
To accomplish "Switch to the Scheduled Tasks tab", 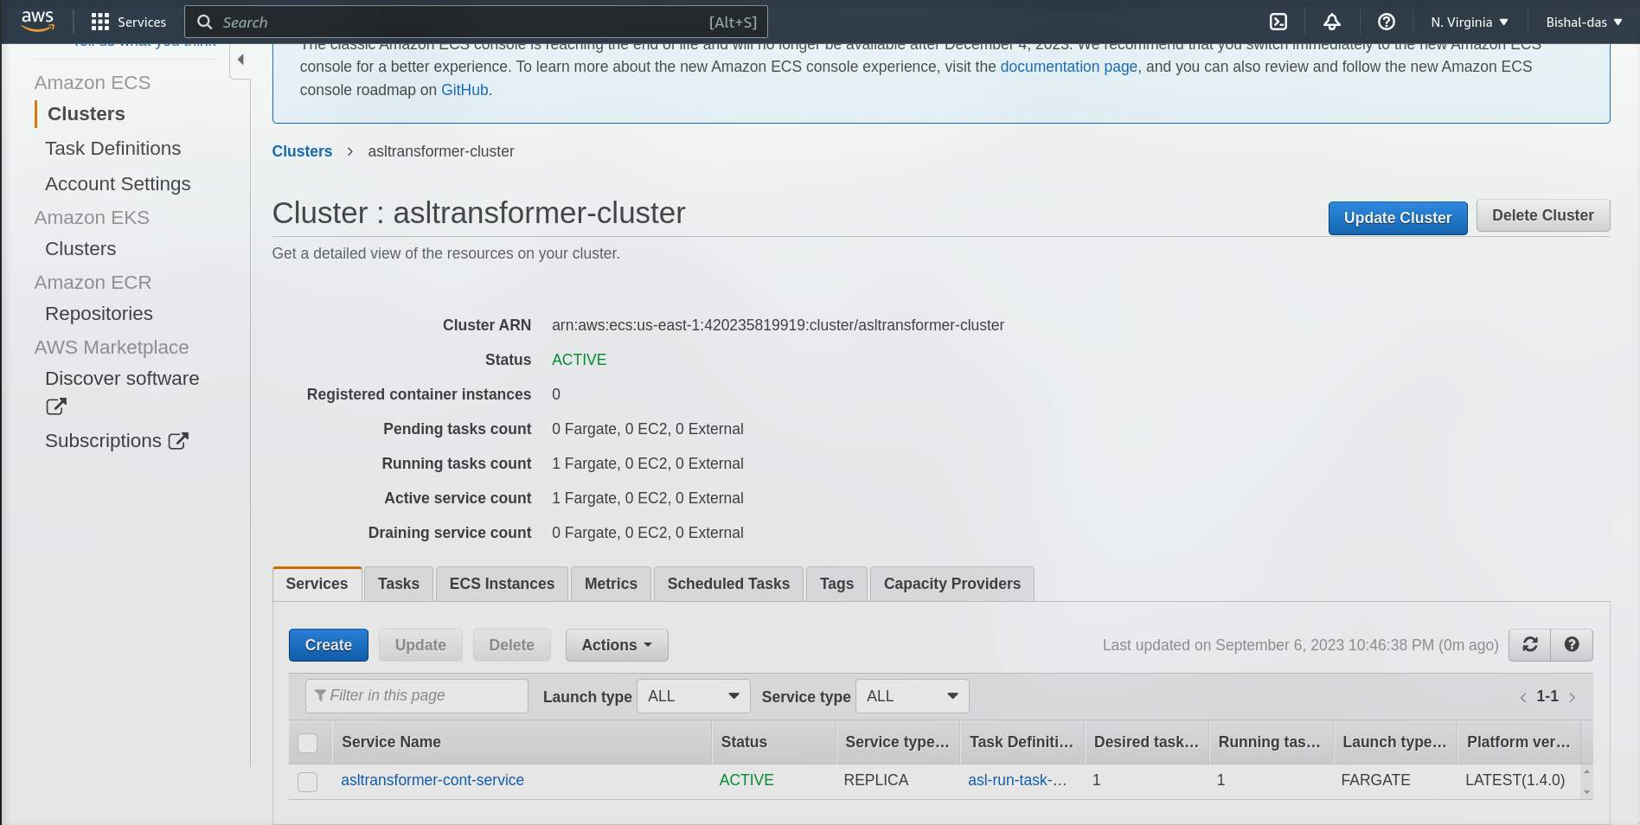I will [727, 584].
